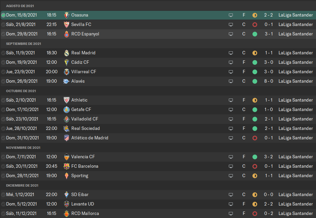Click the Valencia CF bat crest
This screenshot has height=218, width=316.
tap(67, 157)
